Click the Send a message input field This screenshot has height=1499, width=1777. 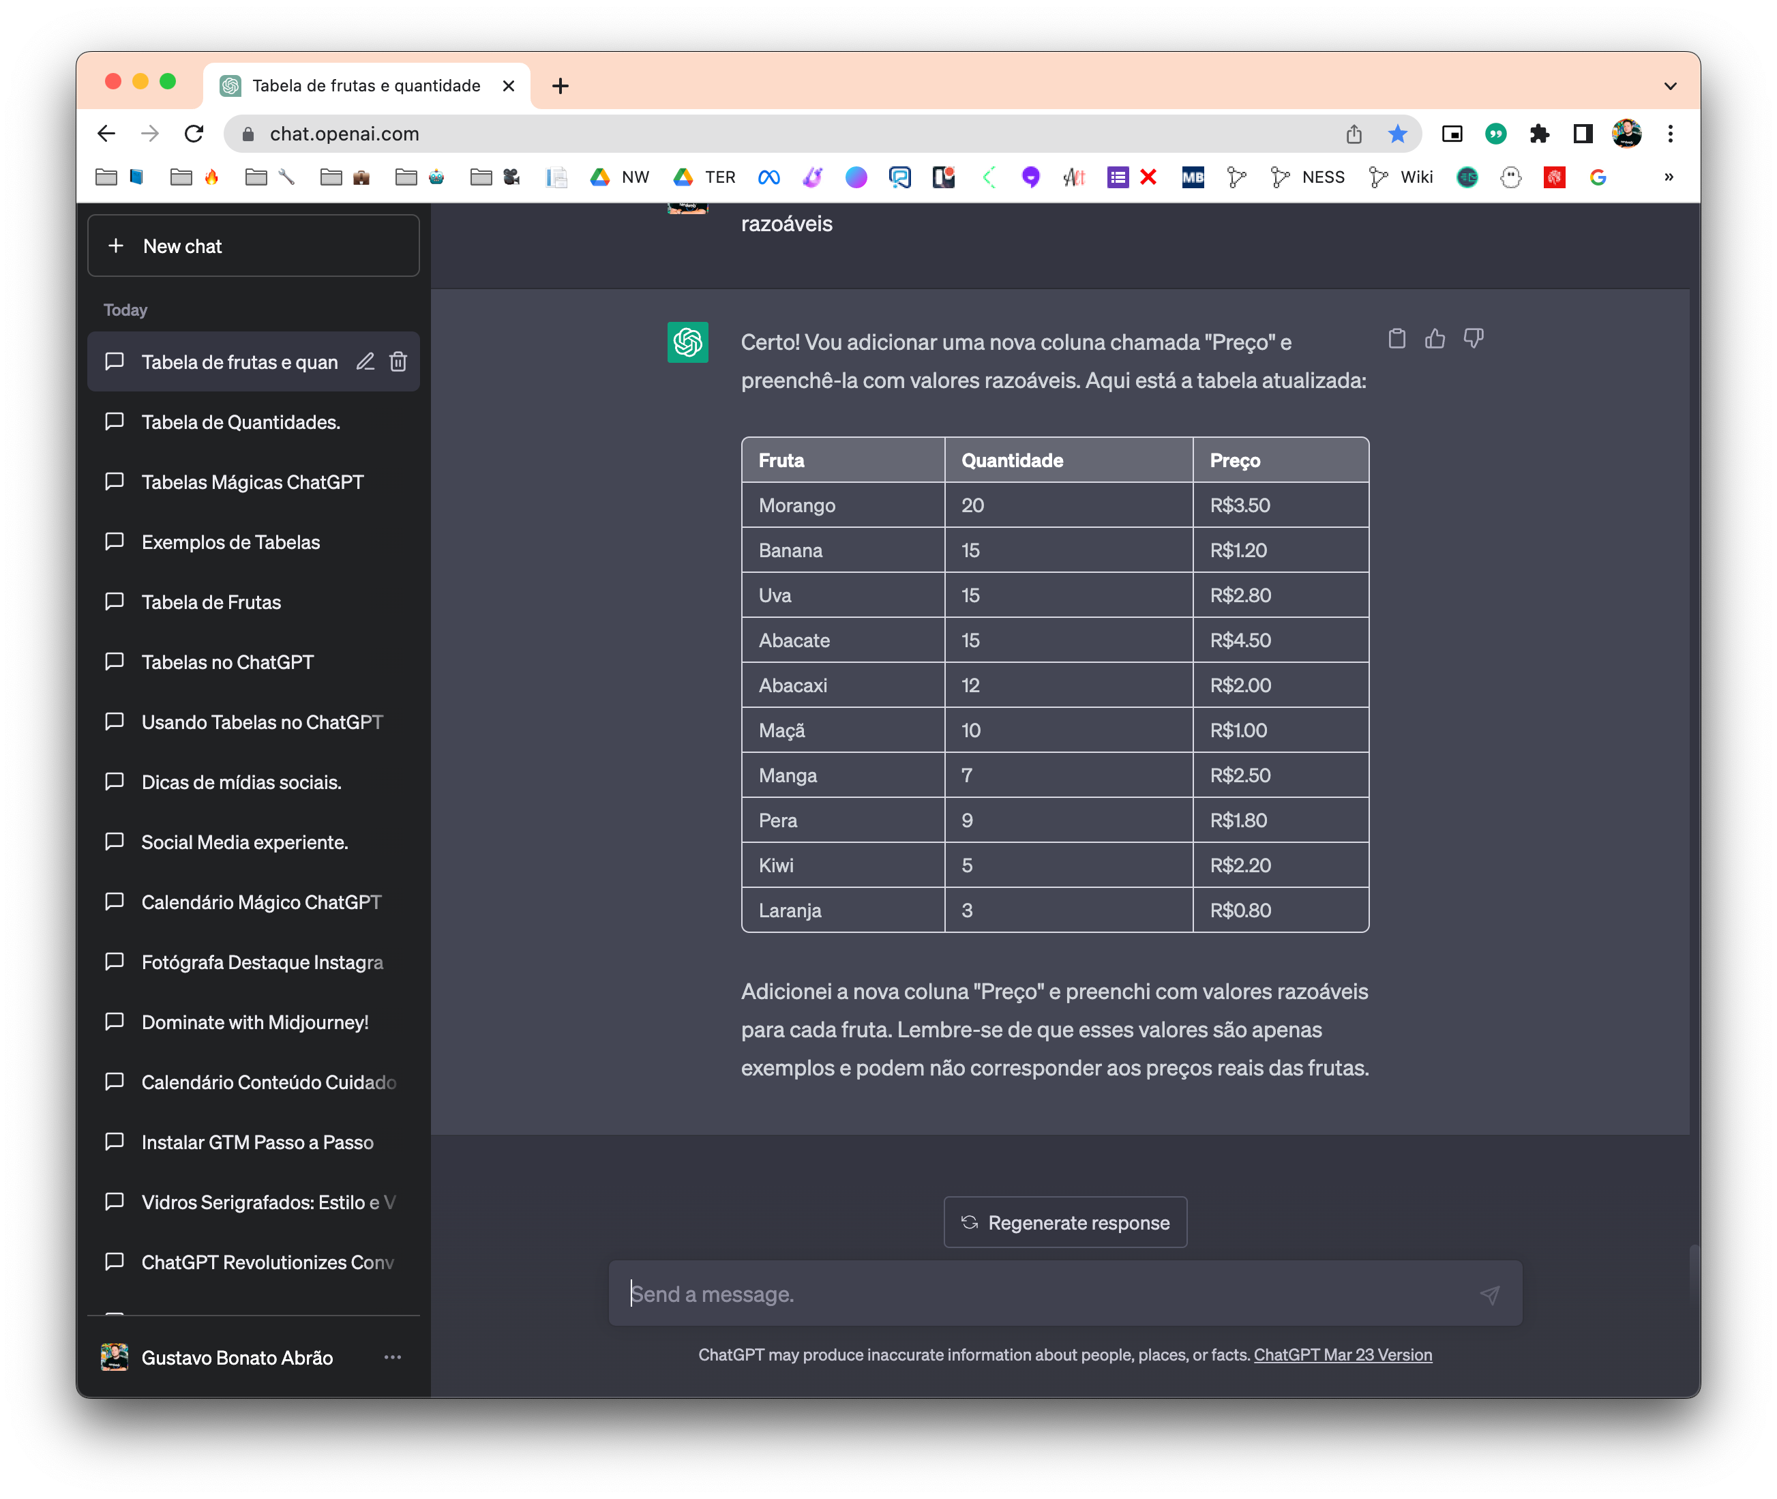coord(1065,1294)
